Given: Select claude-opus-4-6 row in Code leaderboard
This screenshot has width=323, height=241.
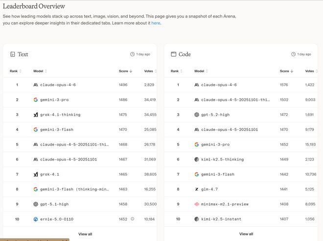Looking at the screenshot, I should click(x=219, y=85).
